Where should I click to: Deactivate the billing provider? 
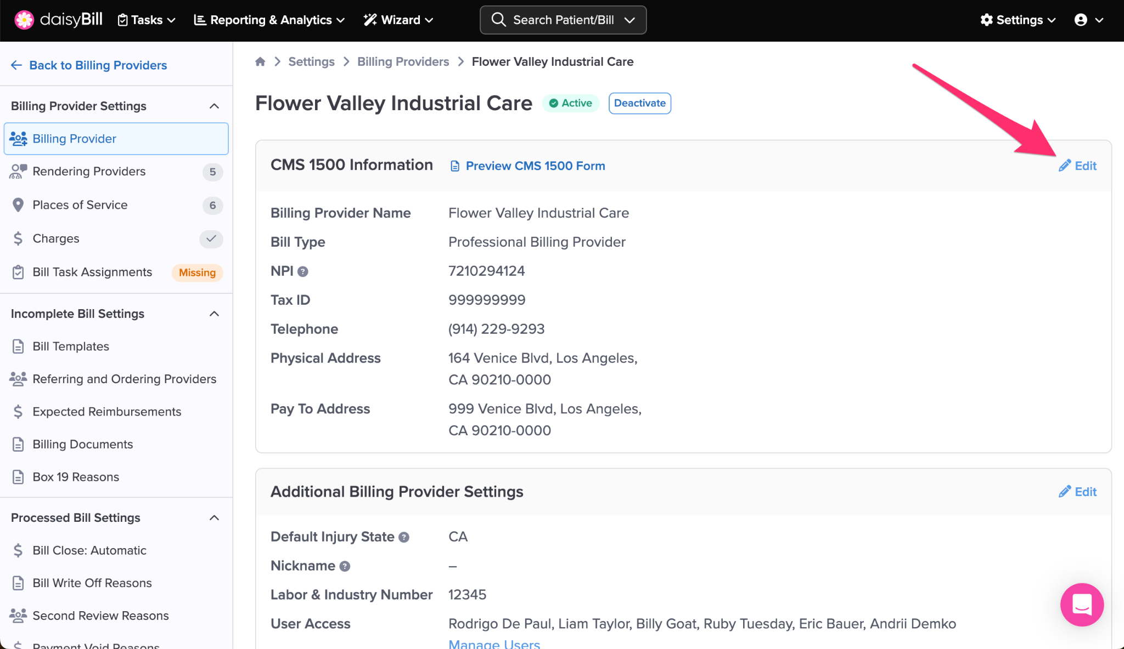pos(639,103)
